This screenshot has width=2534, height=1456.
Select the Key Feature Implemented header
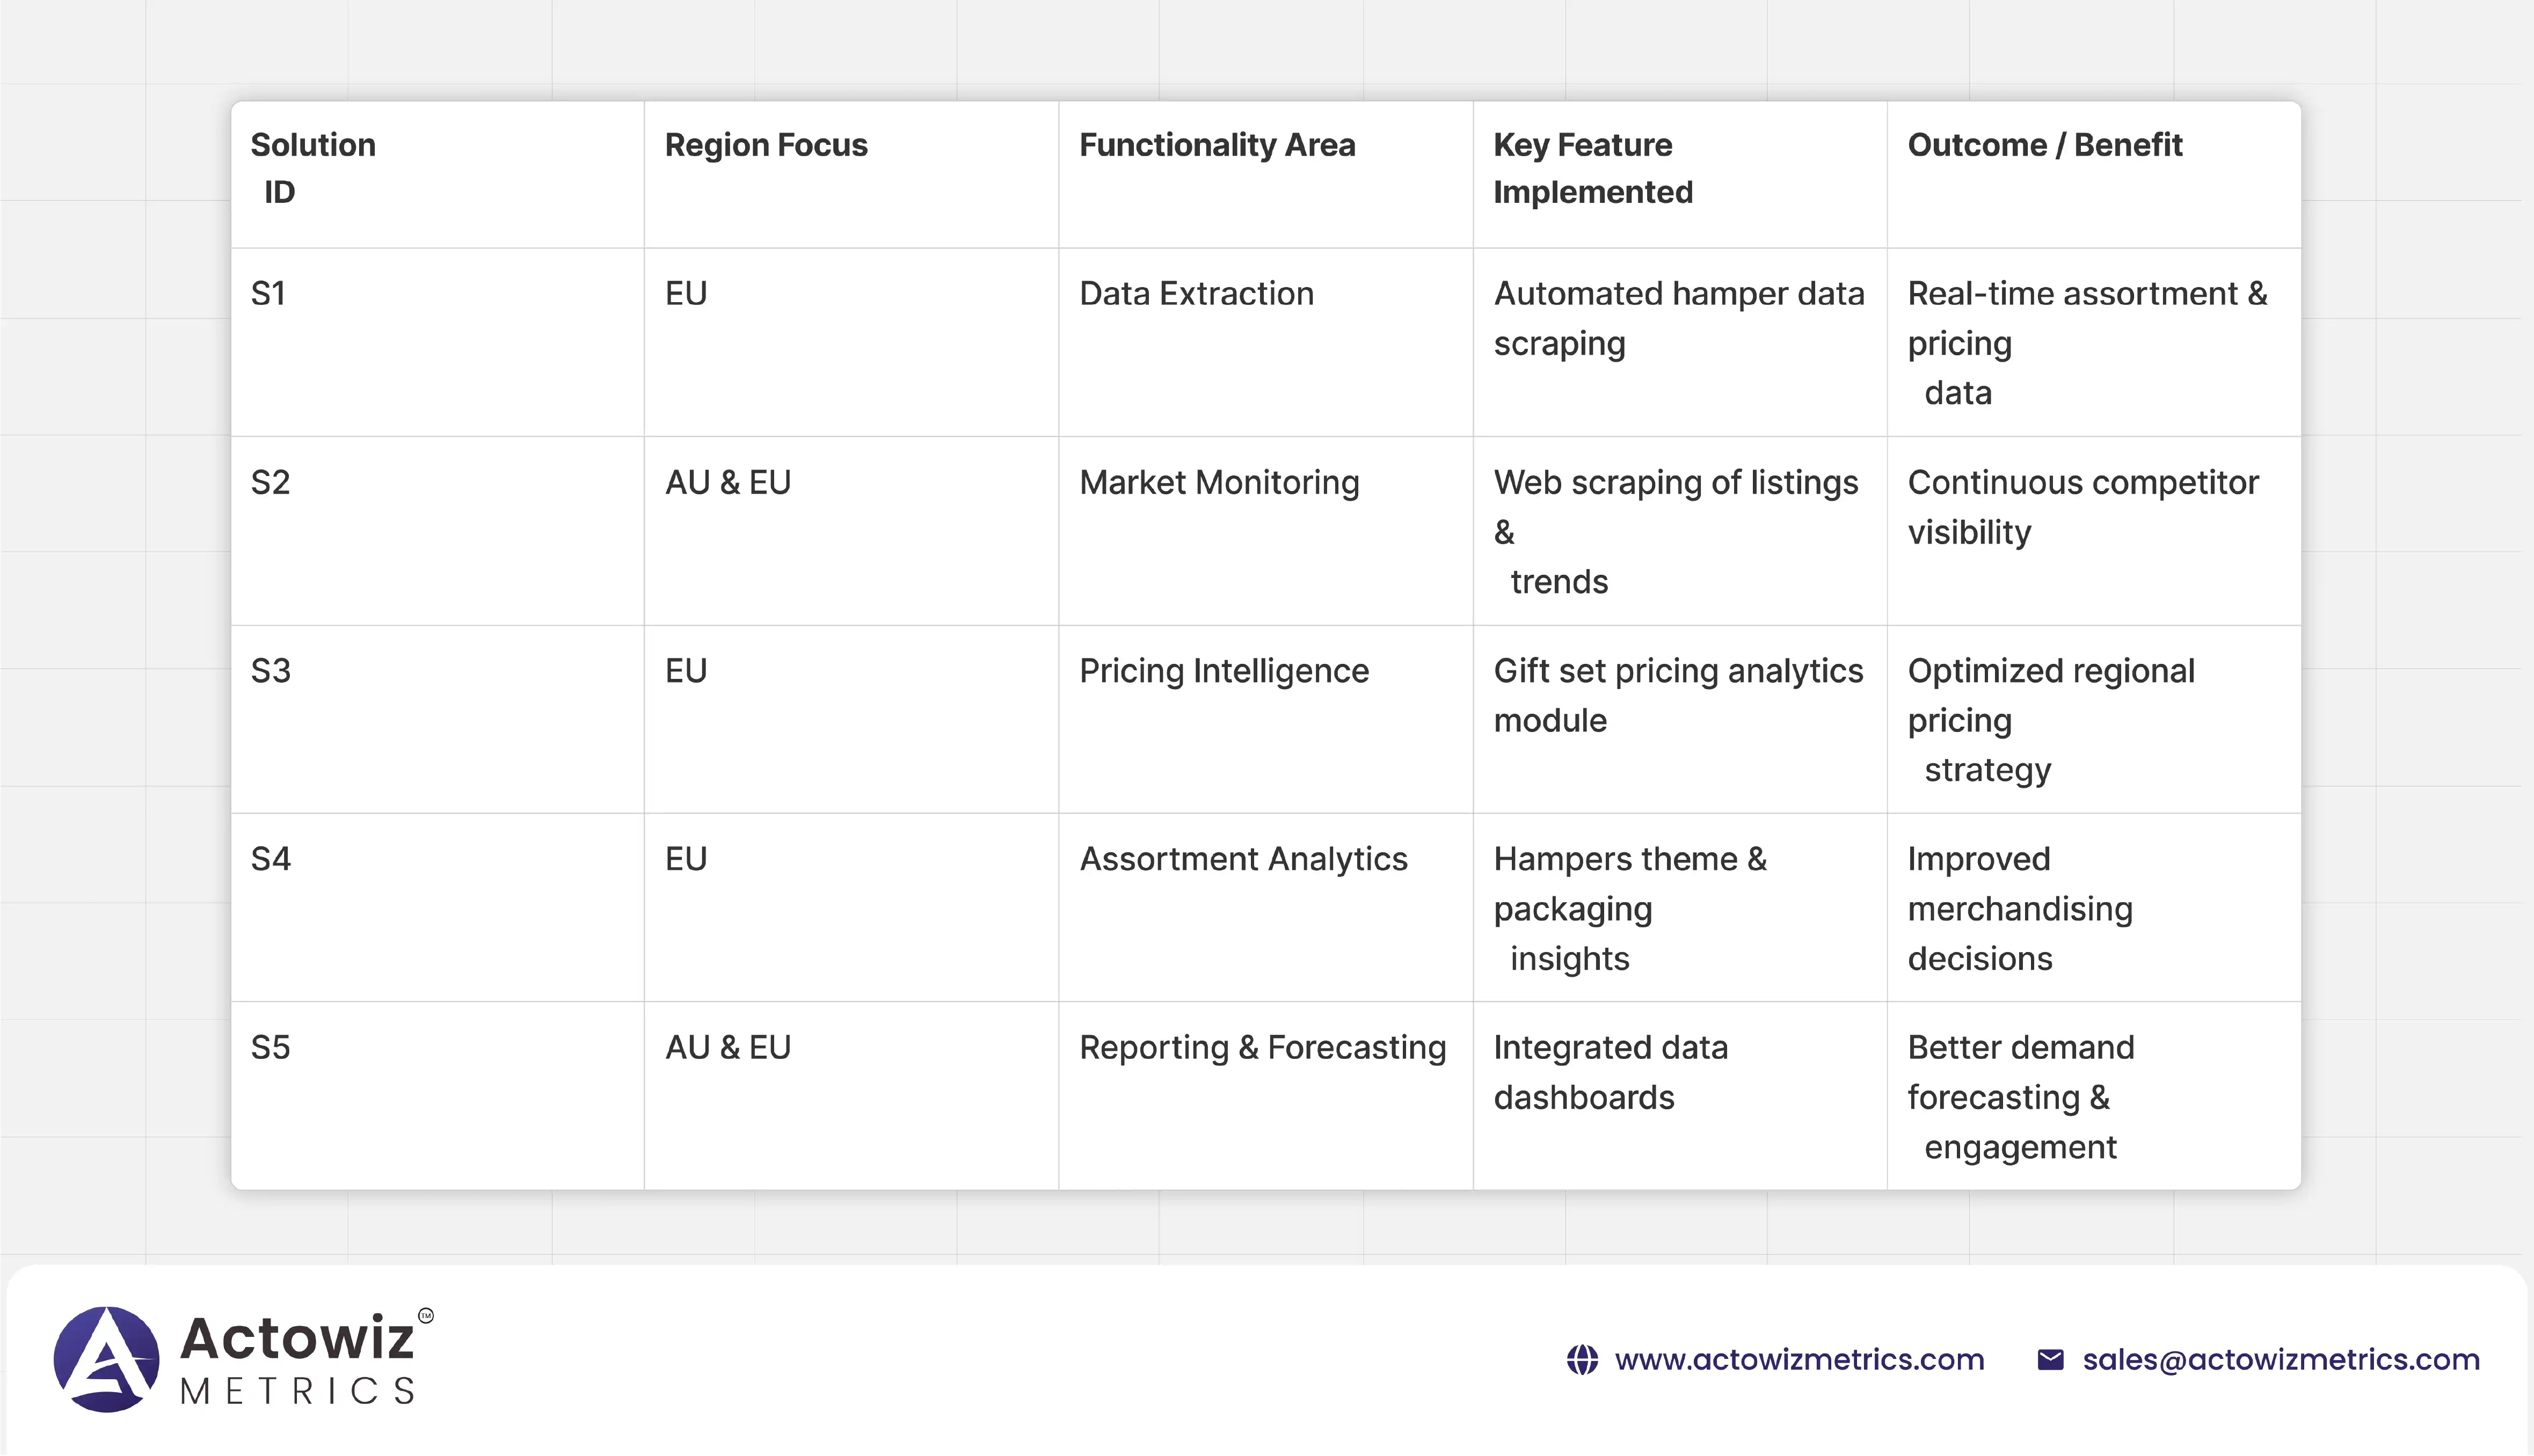tap(1593, 168)
